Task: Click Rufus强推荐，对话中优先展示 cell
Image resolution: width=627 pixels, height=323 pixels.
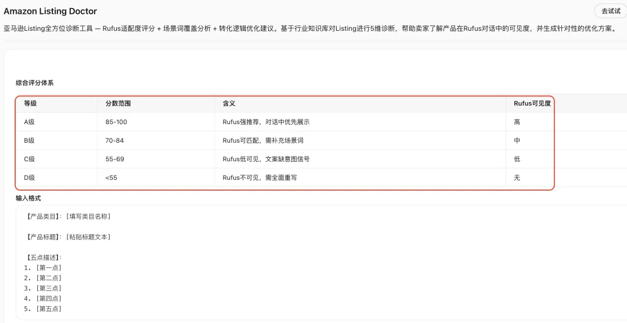Action: tap(266, 122)
